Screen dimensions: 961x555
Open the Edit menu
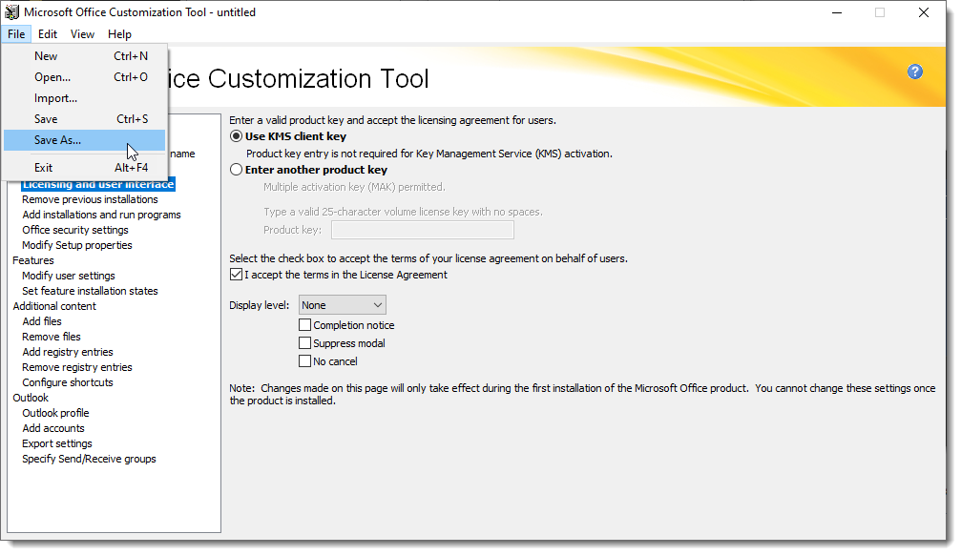47,34
